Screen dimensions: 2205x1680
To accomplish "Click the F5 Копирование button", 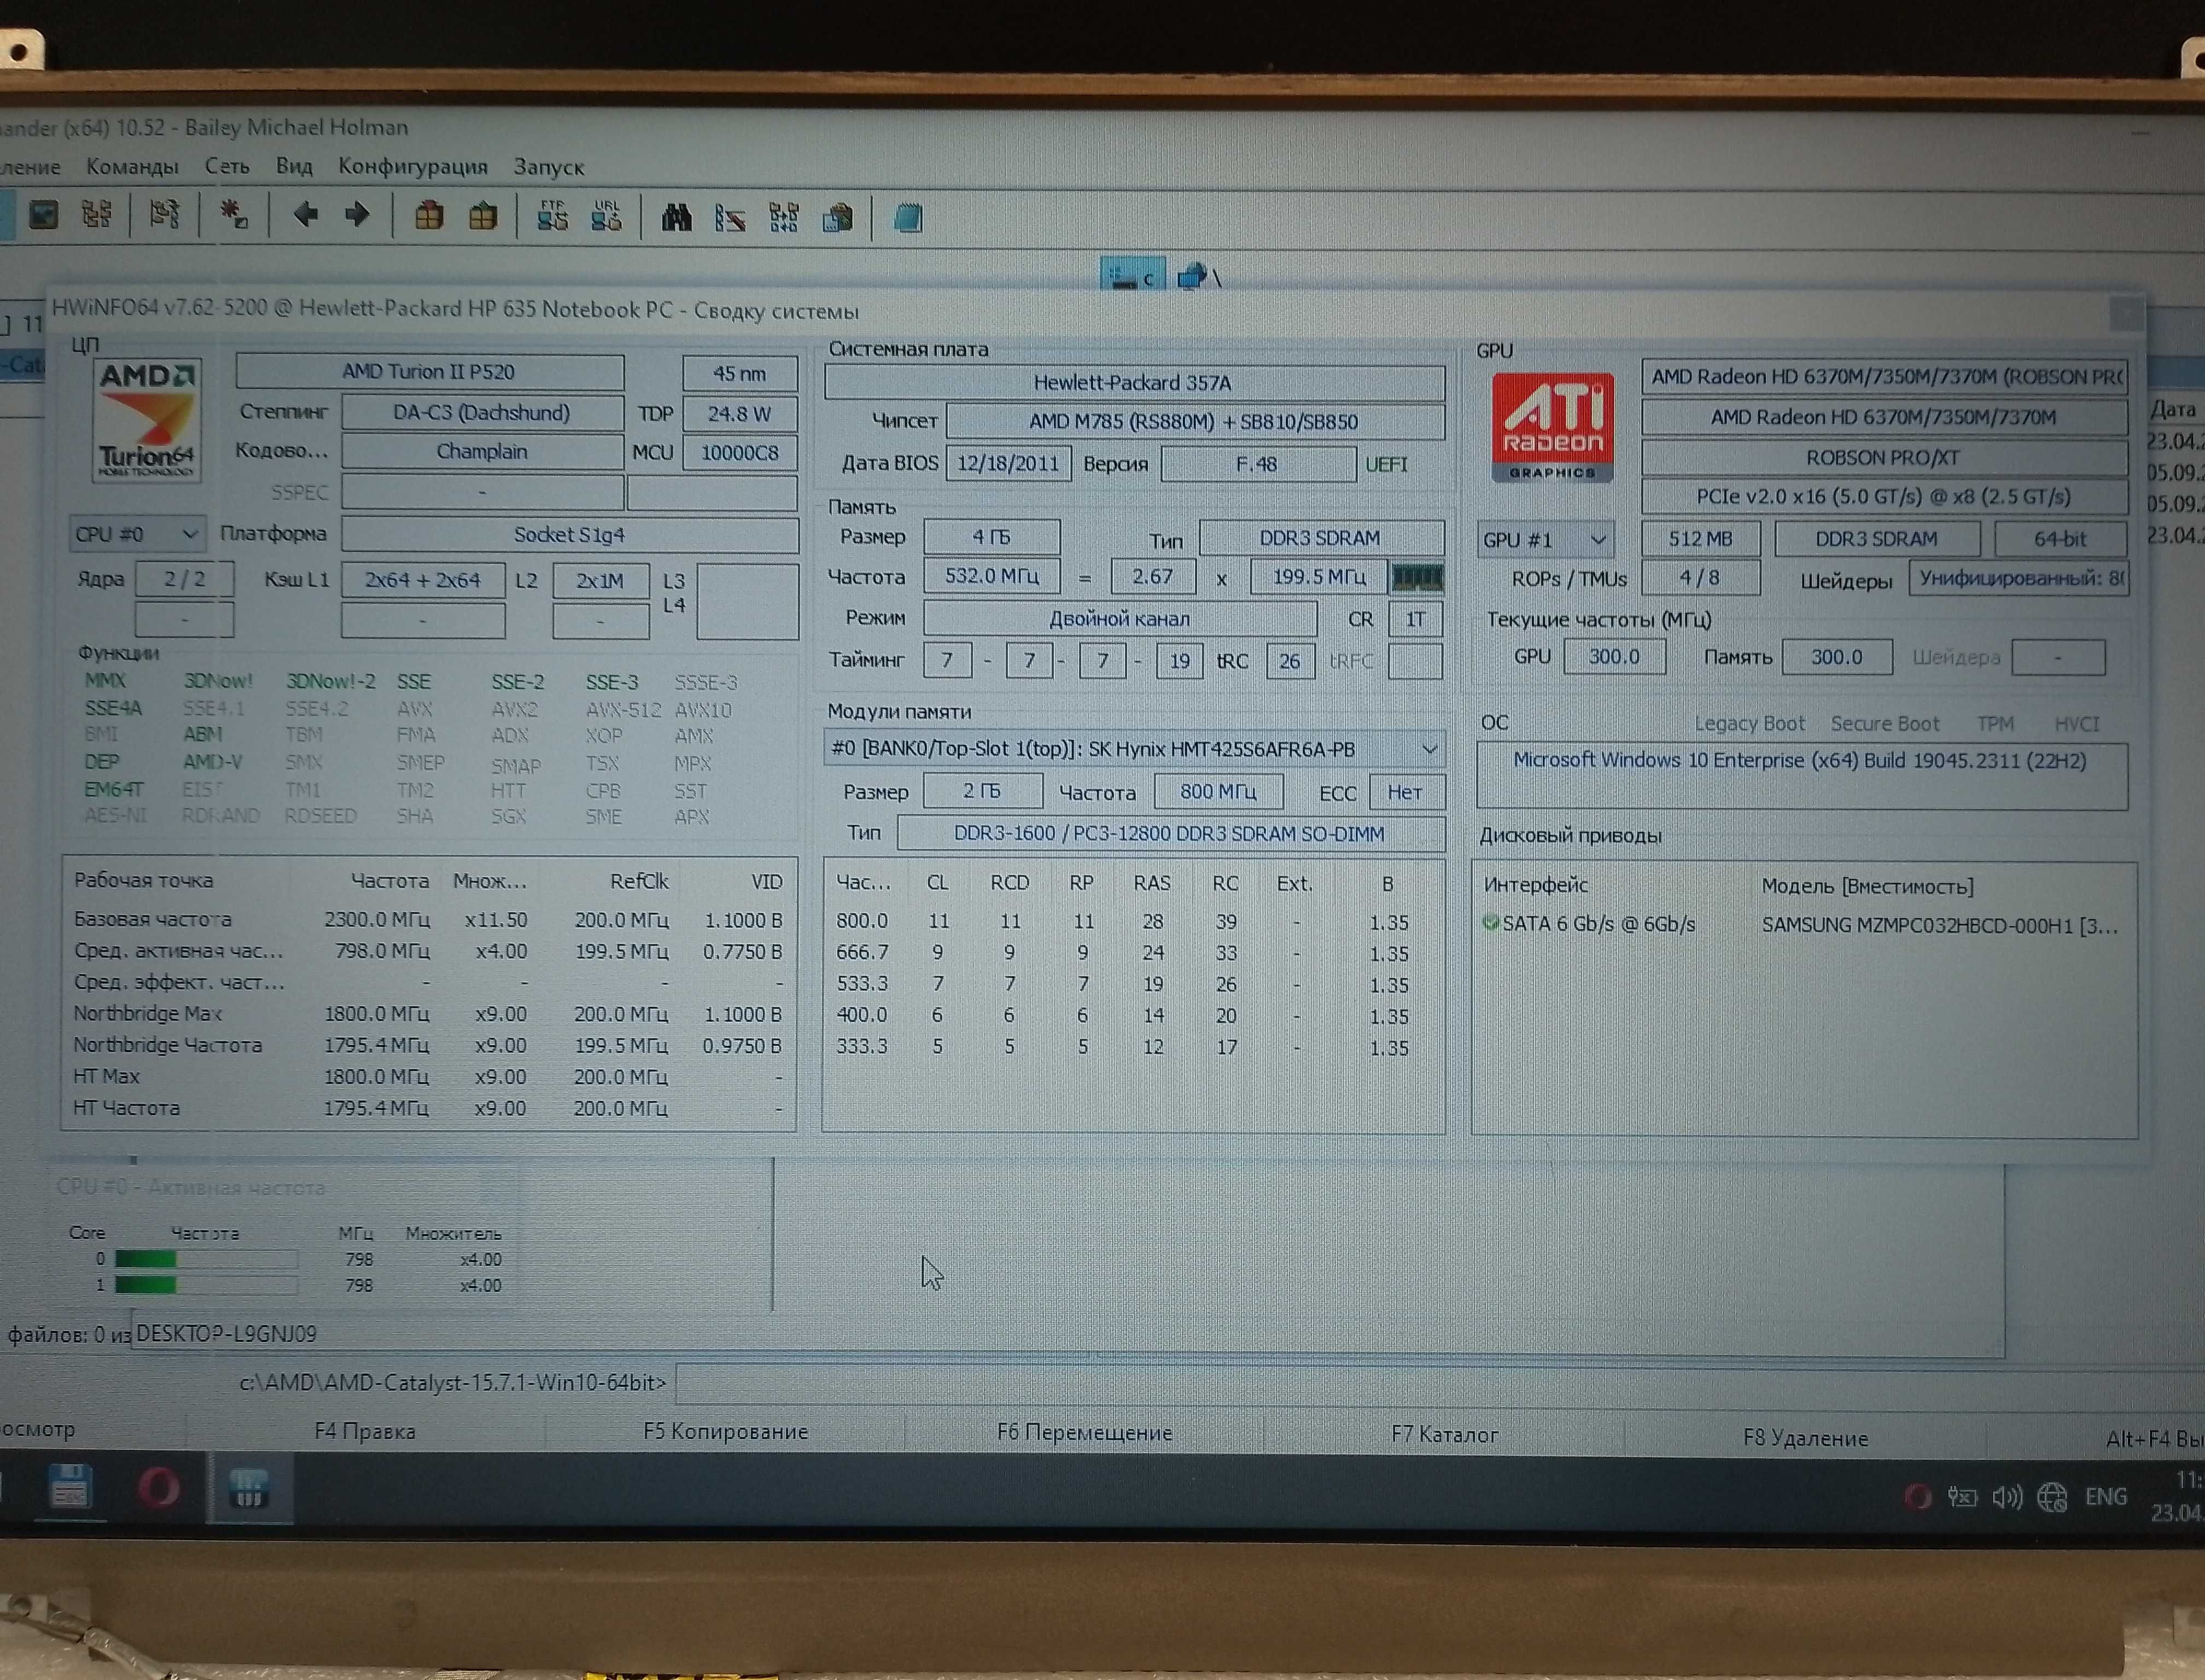I will 725,1431.
